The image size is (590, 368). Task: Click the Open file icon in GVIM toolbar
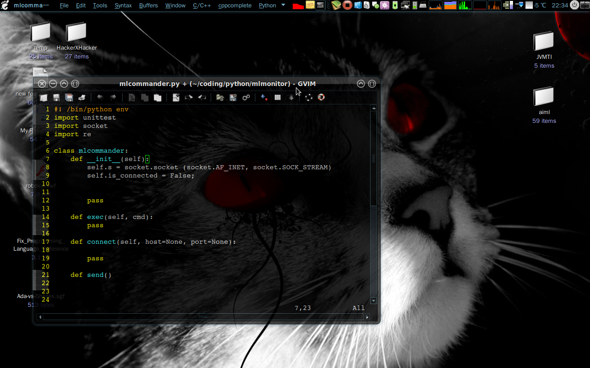[43, 98]
